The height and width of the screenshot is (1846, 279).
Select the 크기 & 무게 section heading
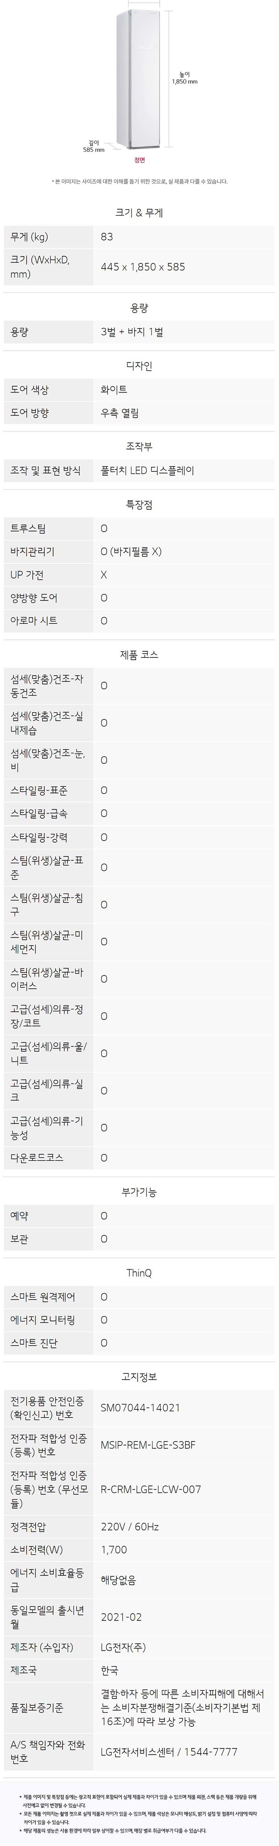[139, 213]
